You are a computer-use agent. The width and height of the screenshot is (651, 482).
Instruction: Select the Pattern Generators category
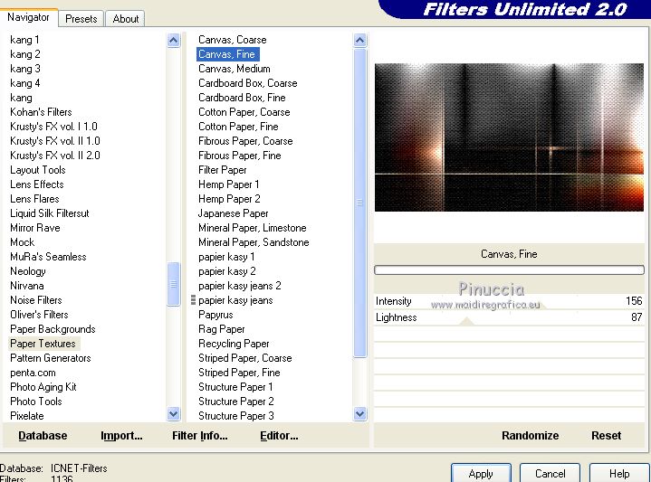click(x=50, y=358)
